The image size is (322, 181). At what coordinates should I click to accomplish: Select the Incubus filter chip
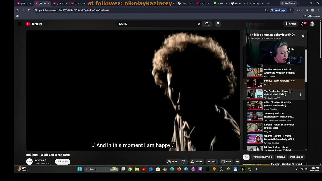click(x=281, y=157)
